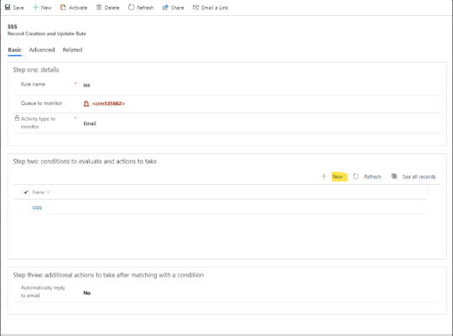Click the Rule name label

pyautogui.click(x=33, y=84)
